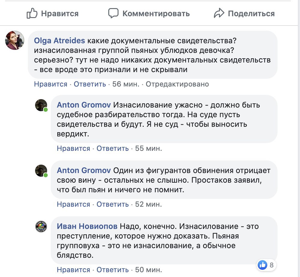View edit history via Отредактировано
The width and height of the screenshot is (300, 277).
click(x=177, y=84)
